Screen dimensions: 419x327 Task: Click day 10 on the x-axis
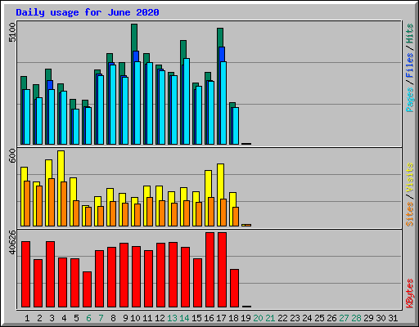tap(135, 318)
